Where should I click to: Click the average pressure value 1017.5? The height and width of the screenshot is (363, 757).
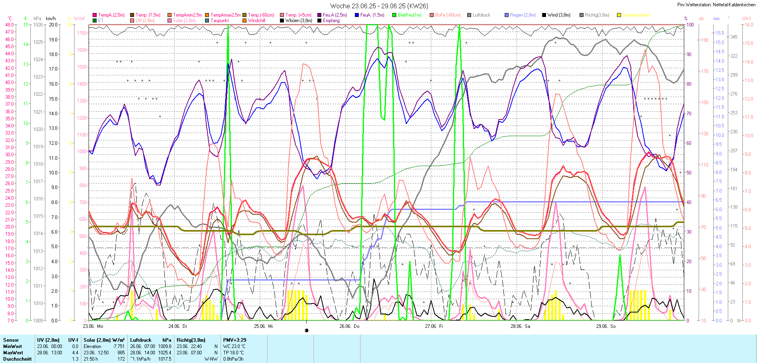pyautogui.click(x=165, y=359)
